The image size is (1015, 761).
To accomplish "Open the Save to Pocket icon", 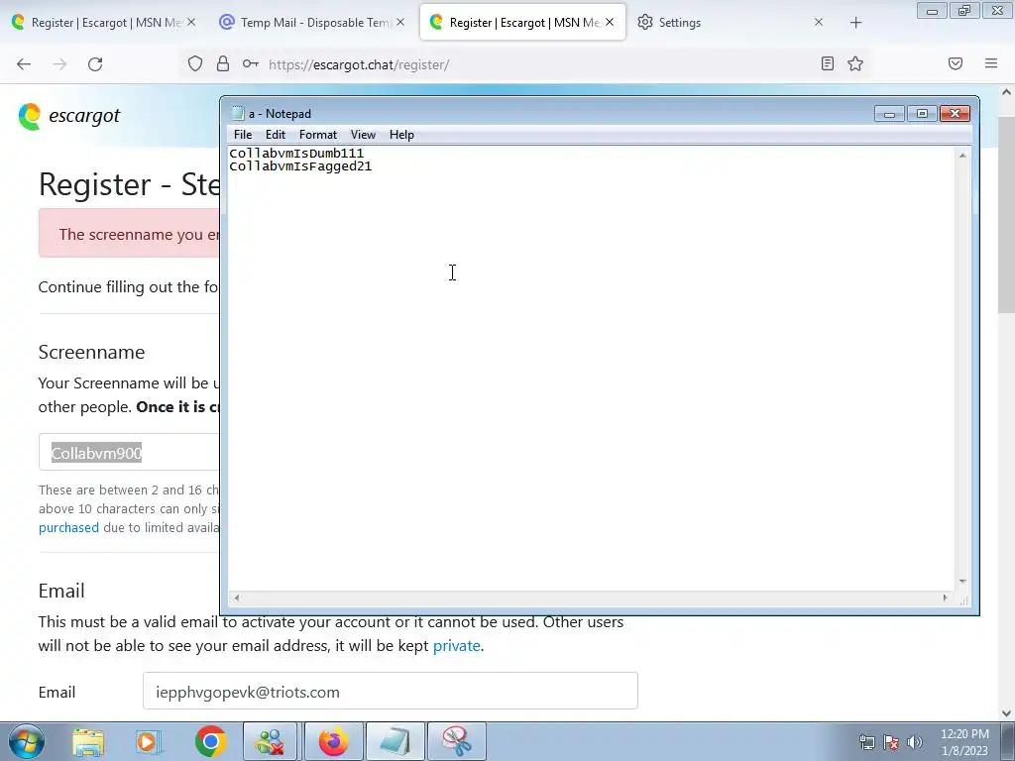I will (956, 63).
